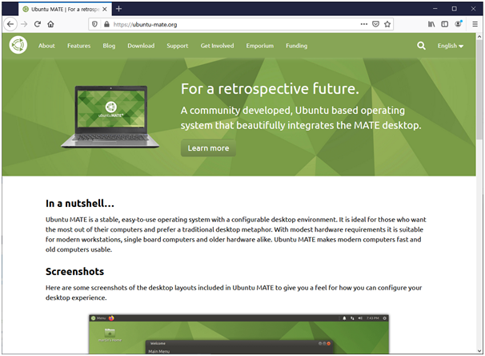Reload the current page

(37, 24)
